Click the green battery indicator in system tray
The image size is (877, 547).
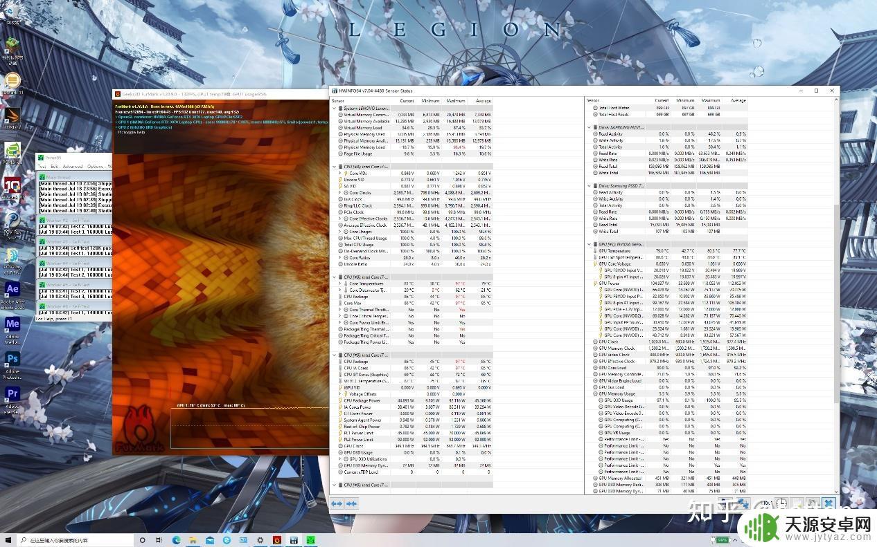click(722, 539)
